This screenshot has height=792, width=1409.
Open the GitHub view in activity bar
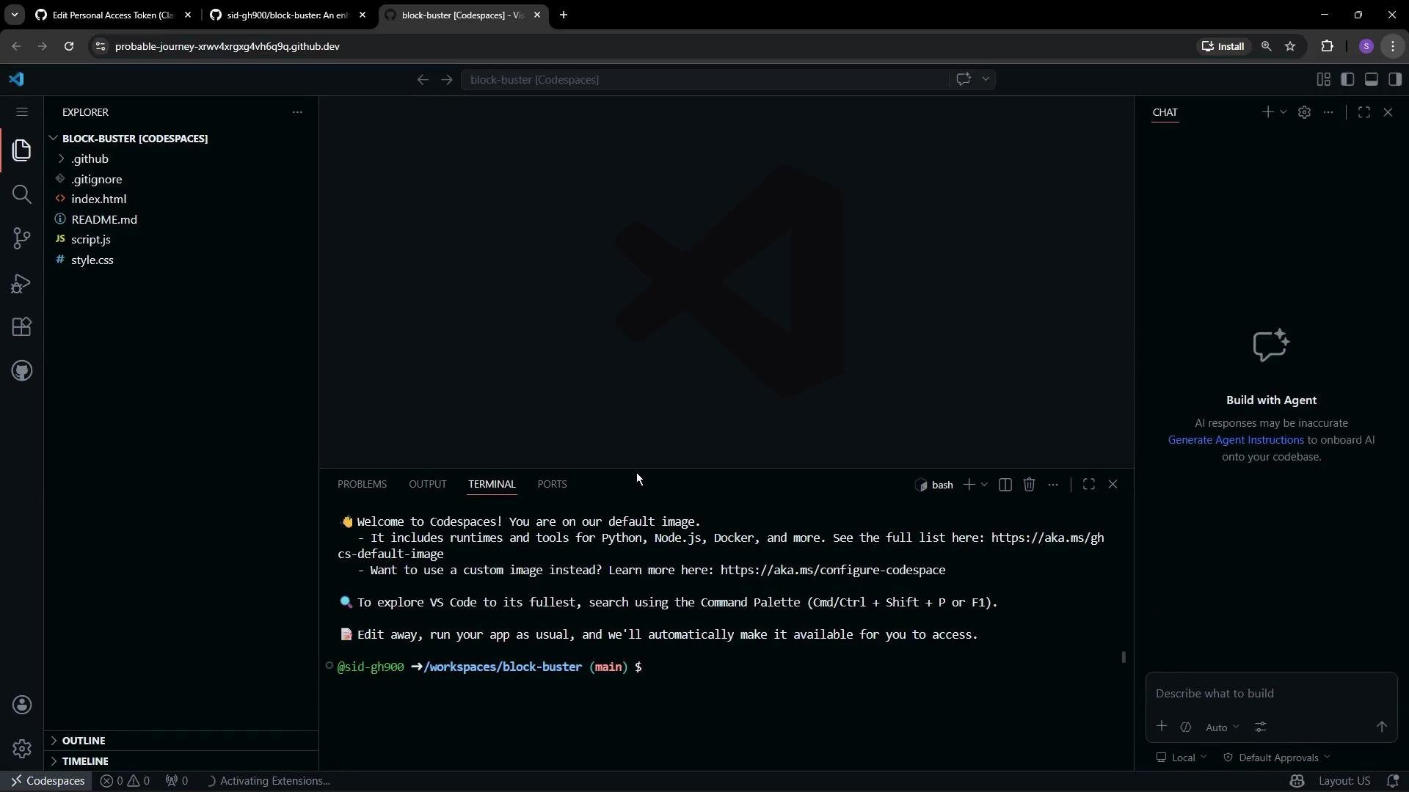point(22,371)
